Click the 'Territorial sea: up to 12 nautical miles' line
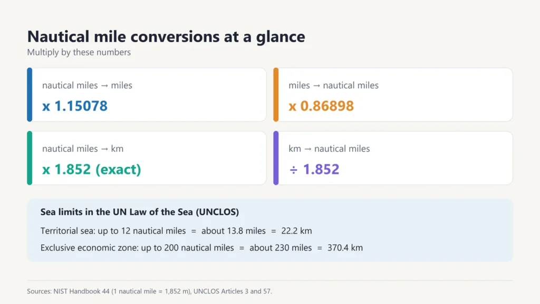 coord(176,231)
